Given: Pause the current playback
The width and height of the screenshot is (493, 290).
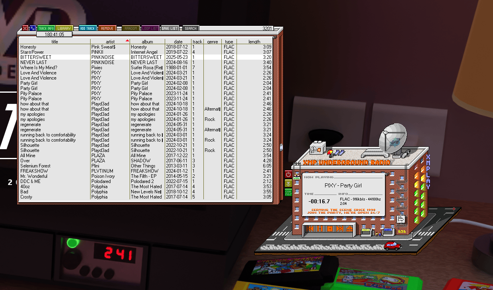Looking at the screenshot, I should tap(320, 229).
